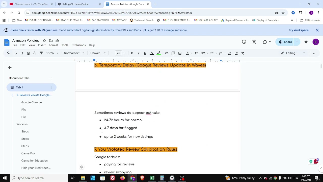Open the zoom level dropdown
The height and width of the screenshot is (182, 323).
click(x=52, y=53)
